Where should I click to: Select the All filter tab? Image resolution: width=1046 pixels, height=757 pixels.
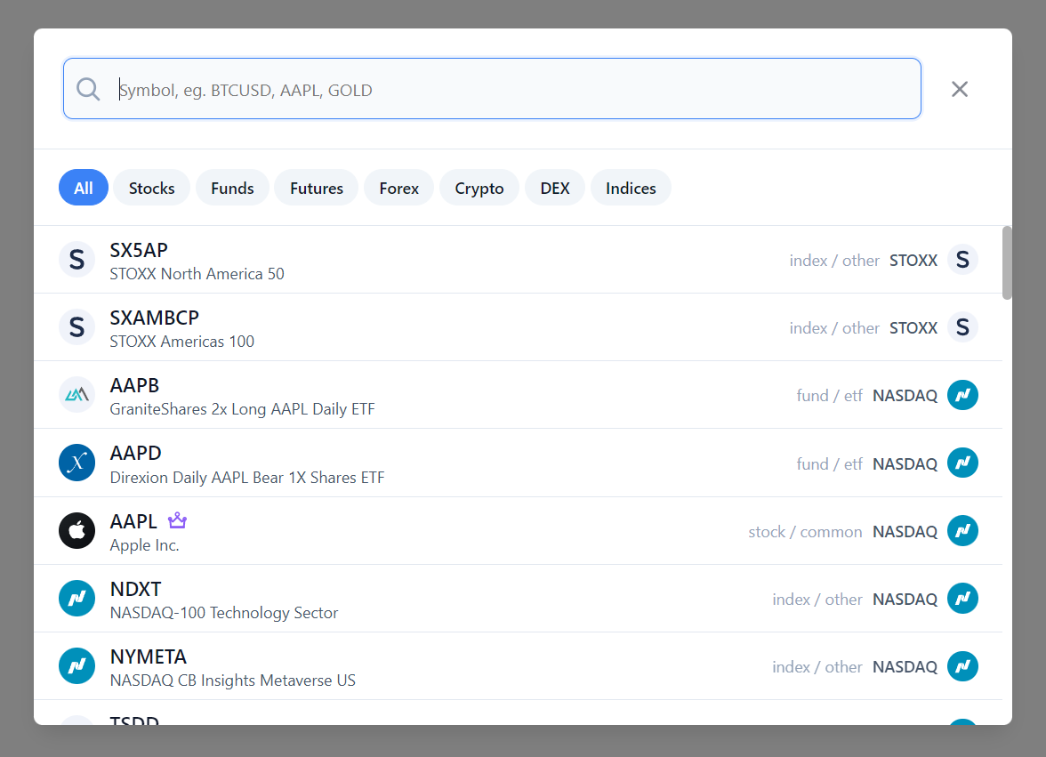point(84,188)
